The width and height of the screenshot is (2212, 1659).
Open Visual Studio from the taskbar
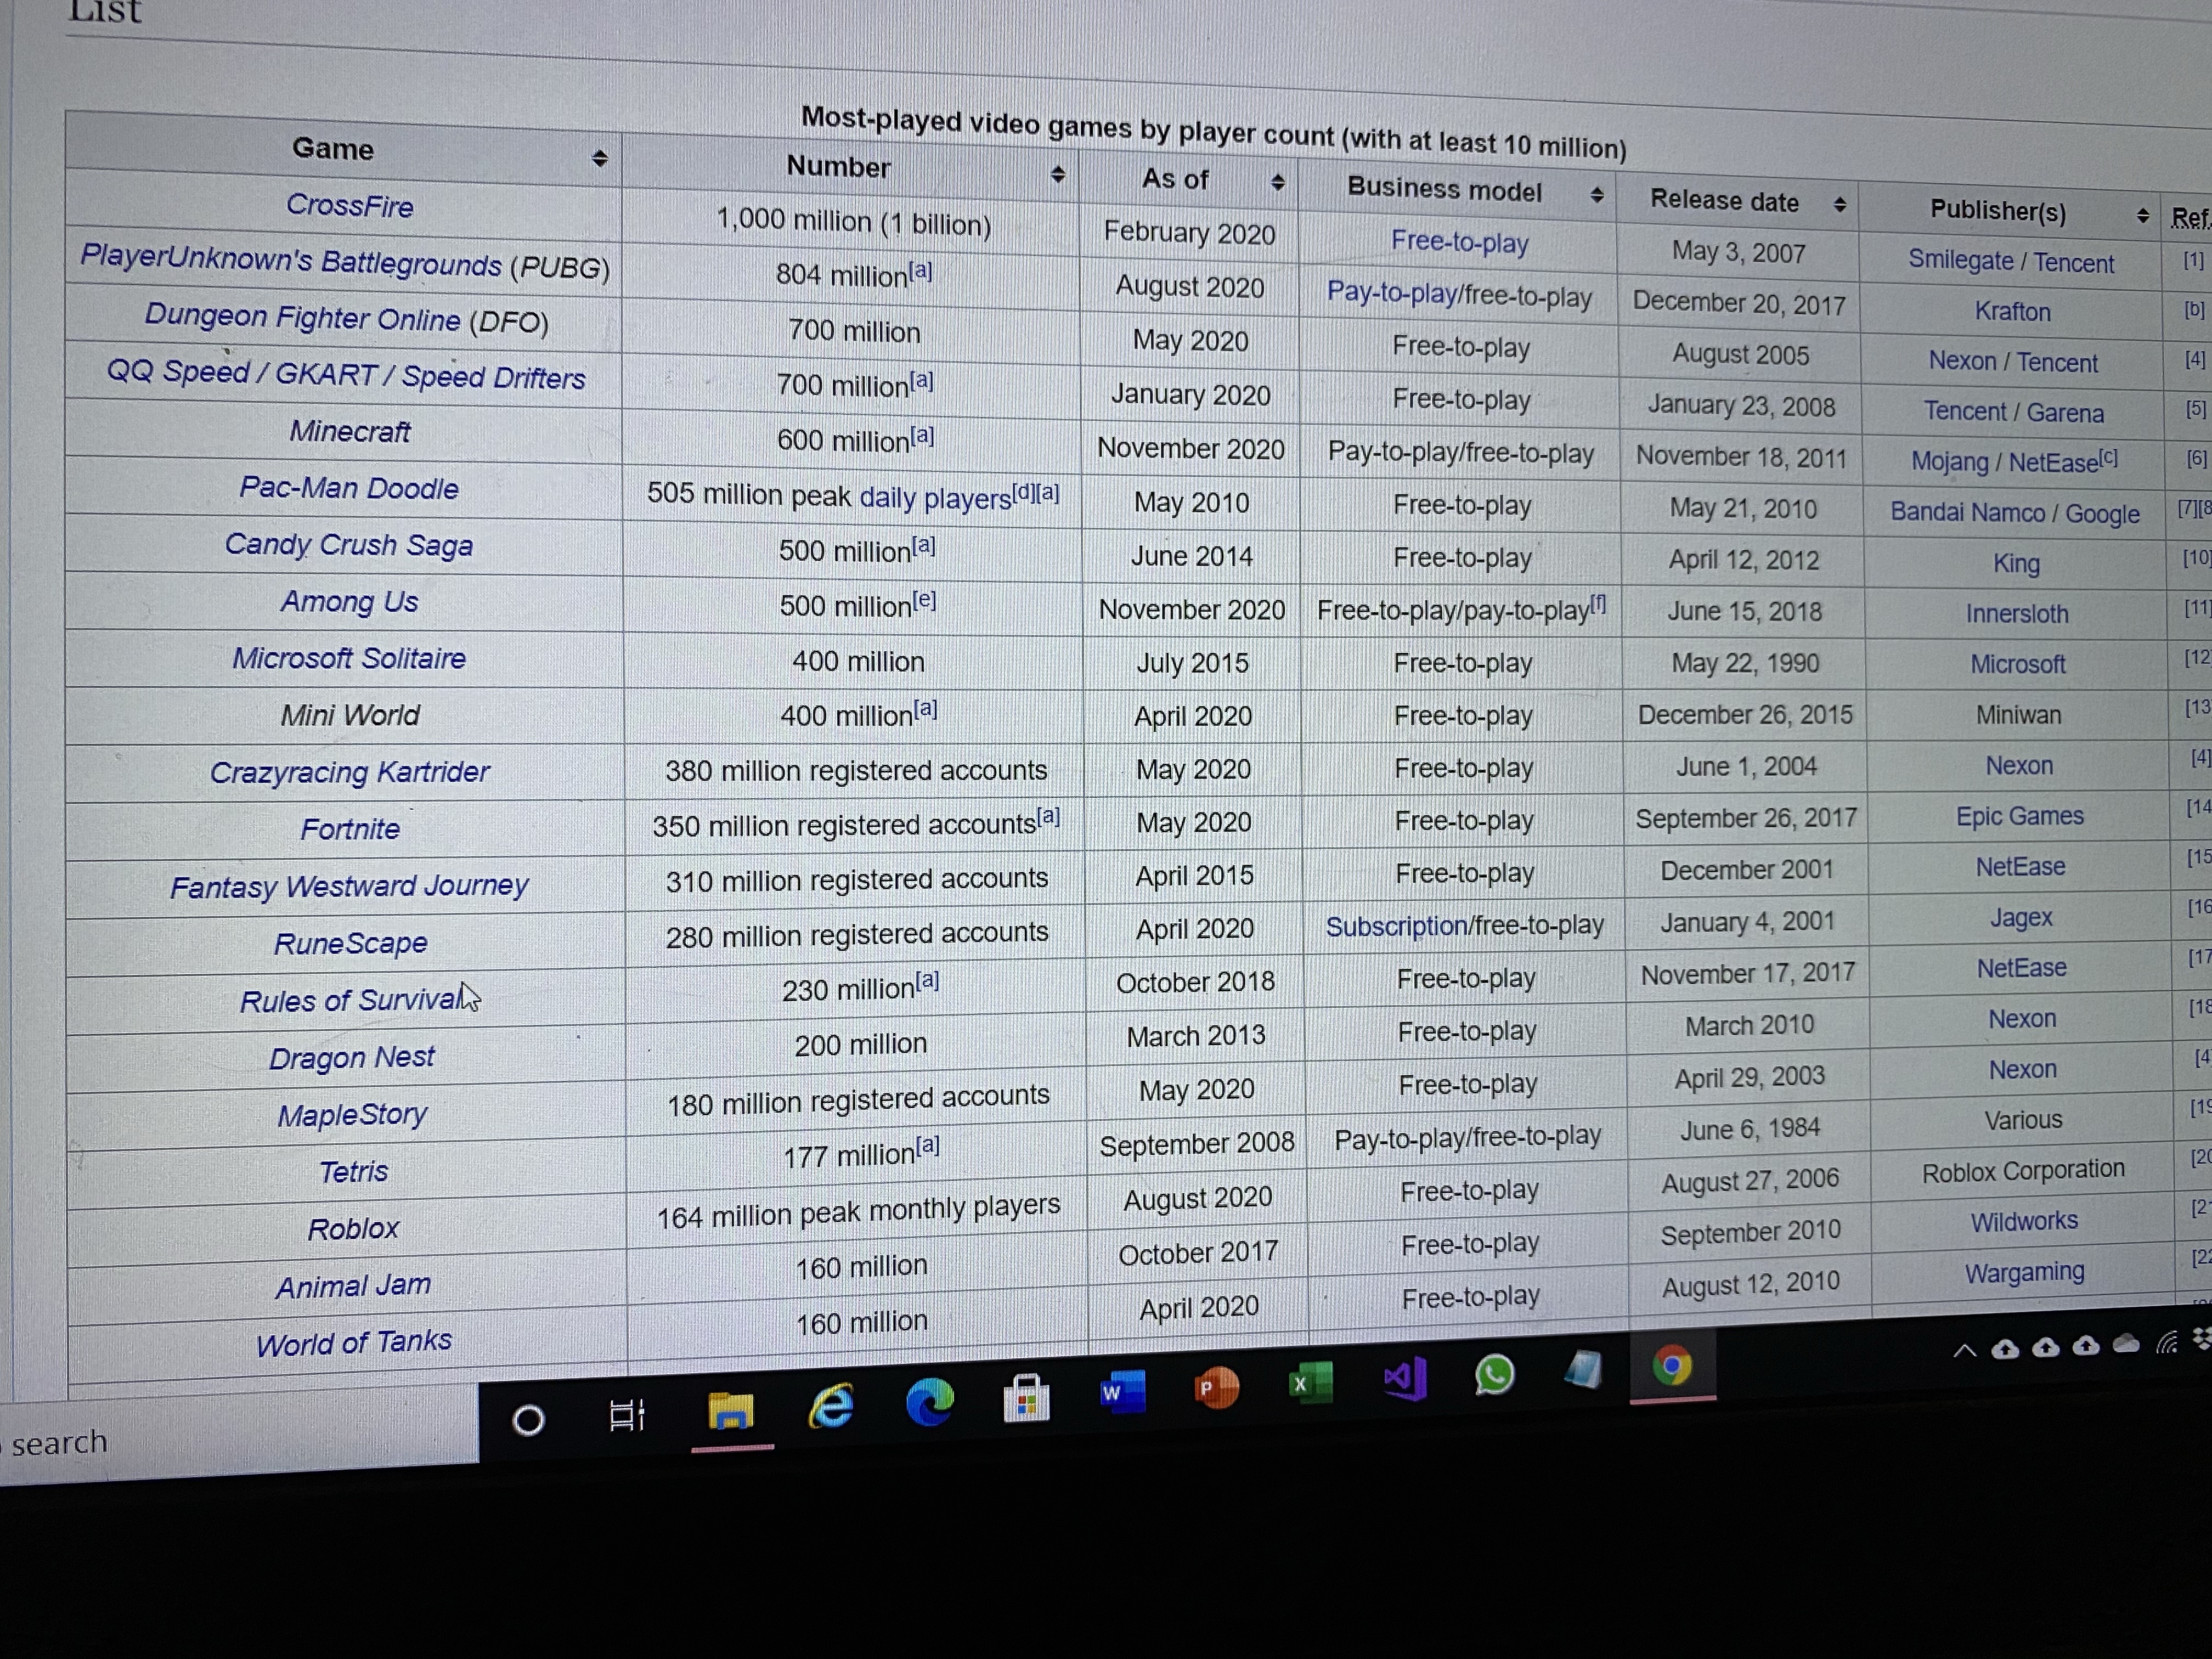point(1404,1379)
